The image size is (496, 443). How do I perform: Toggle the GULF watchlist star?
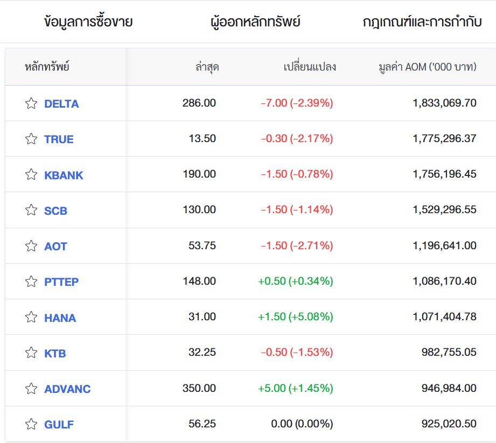tap(31, 424)
